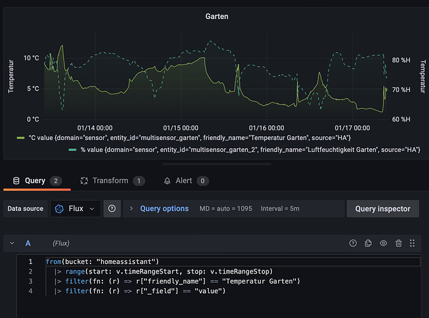Toggle Temperatur Garten series color swatch
Image resolution: width=429 pixels, height=318 pixels.
pos(20,138)
